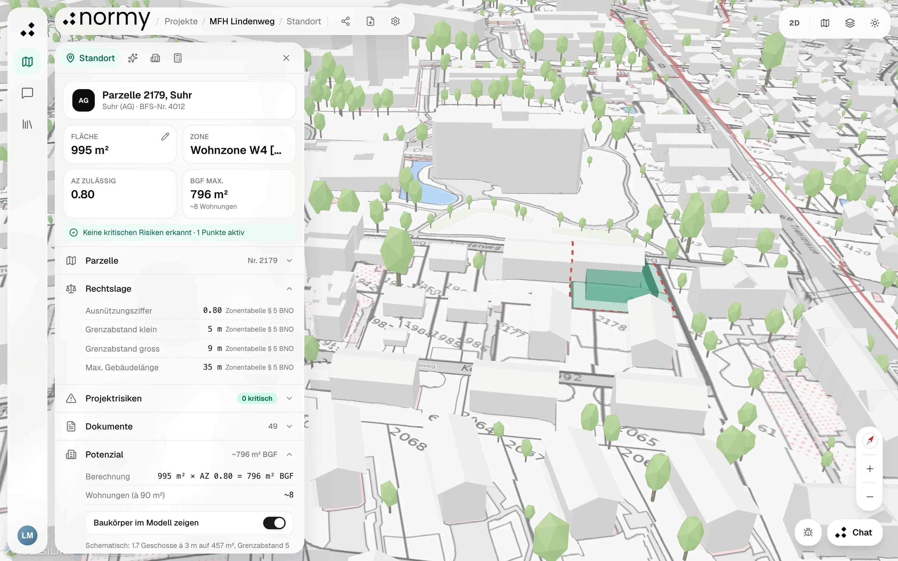The height and width of the screenshot is (561, 898).
Task: Select the Standort tab
Action: [90, 58]
